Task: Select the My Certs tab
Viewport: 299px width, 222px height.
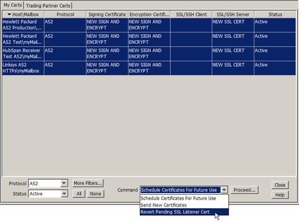Action: [13, 5]
